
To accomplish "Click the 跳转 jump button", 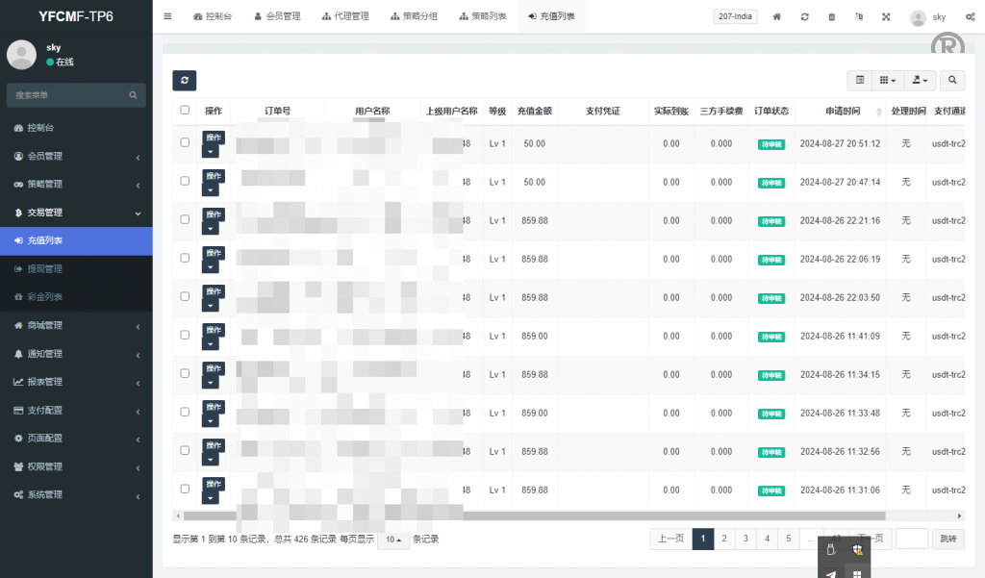I will tap(948, 540).
